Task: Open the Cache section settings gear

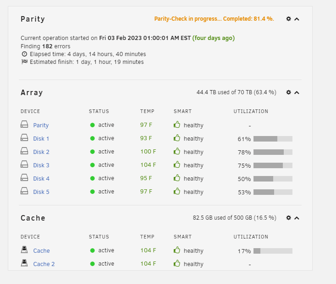Action: click(x=289, y=218)
